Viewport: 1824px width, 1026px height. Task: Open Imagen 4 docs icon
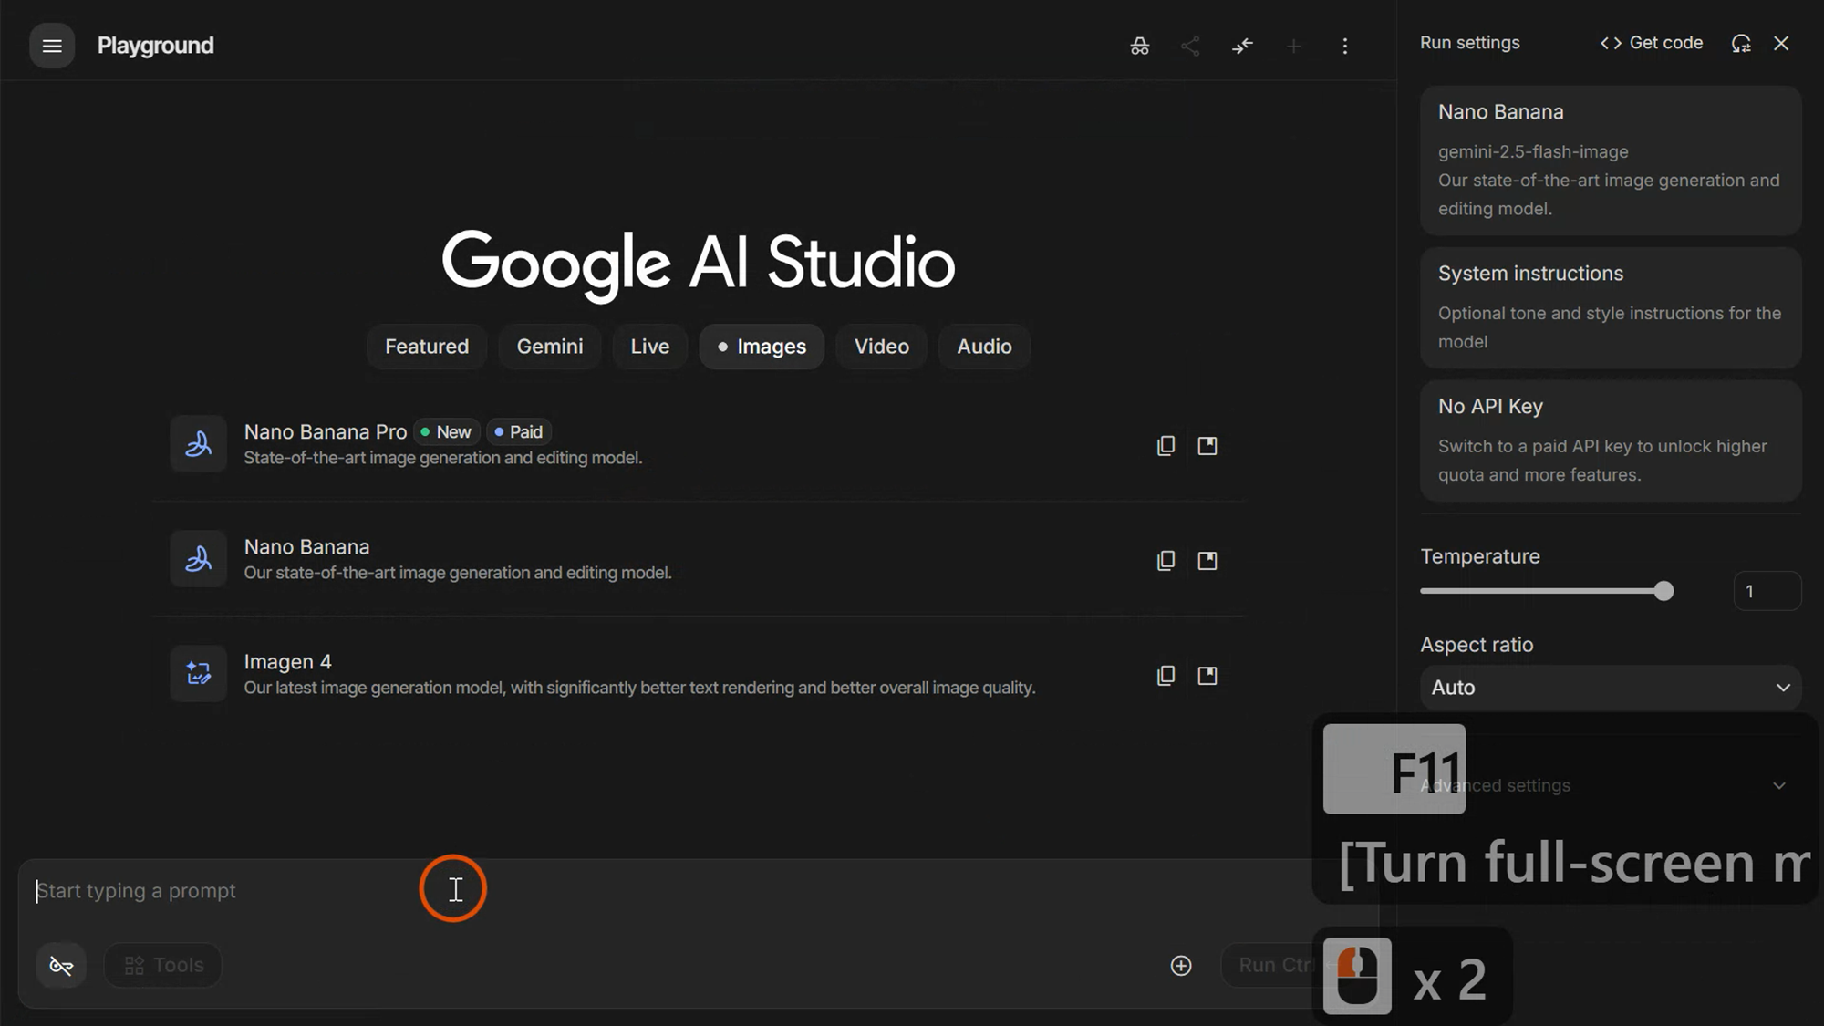1207,675
